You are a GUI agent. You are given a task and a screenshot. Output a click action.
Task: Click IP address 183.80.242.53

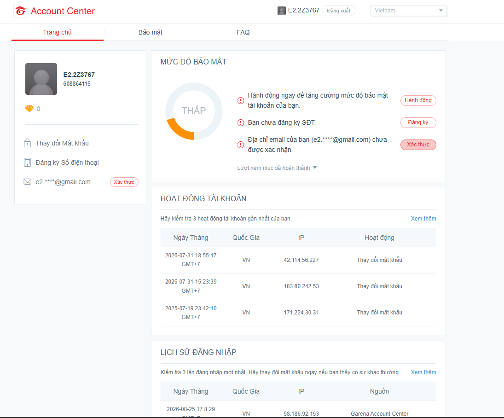(x=301, y=286)
